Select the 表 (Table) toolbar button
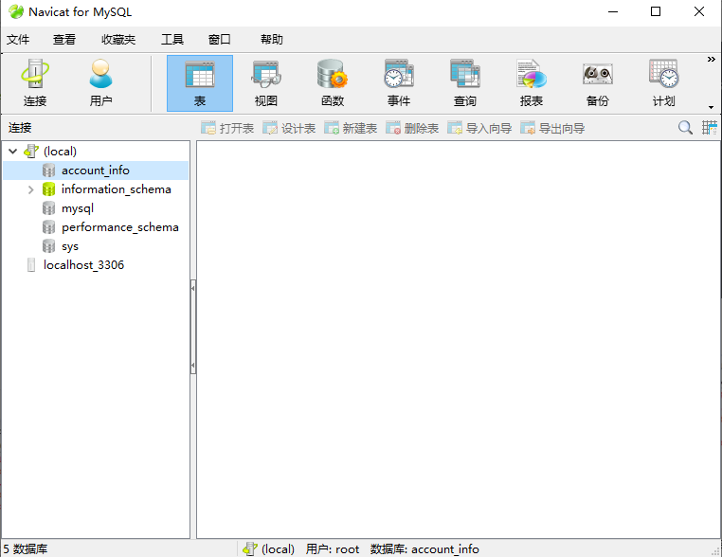Image resolution: width=722 pixels, height=557 pixels. pos(200,83)
